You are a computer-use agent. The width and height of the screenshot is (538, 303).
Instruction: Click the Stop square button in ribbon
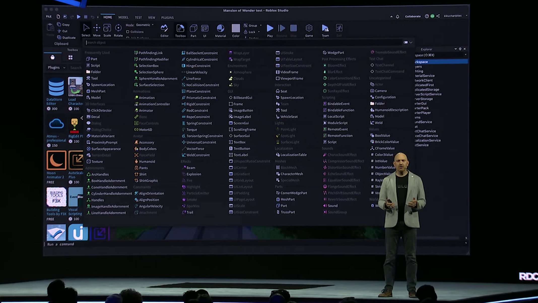(x=293, y=28)
